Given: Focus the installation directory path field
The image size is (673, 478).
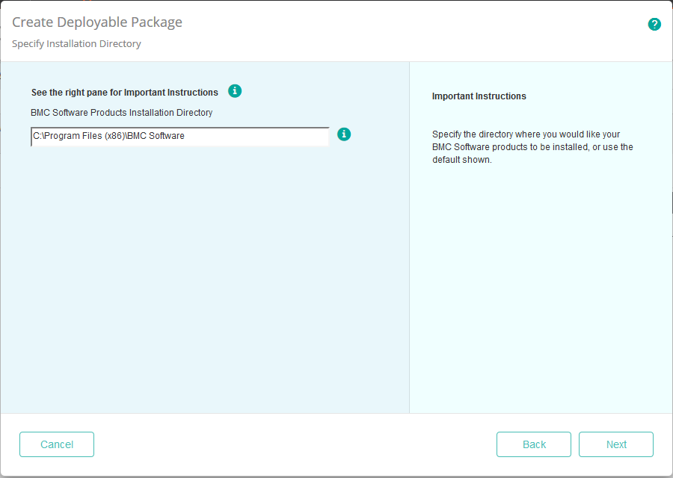Looking at the screenshot, I should [x=179, y=137].
